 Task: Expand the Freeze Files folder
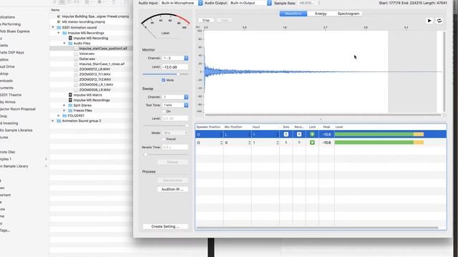64,111
